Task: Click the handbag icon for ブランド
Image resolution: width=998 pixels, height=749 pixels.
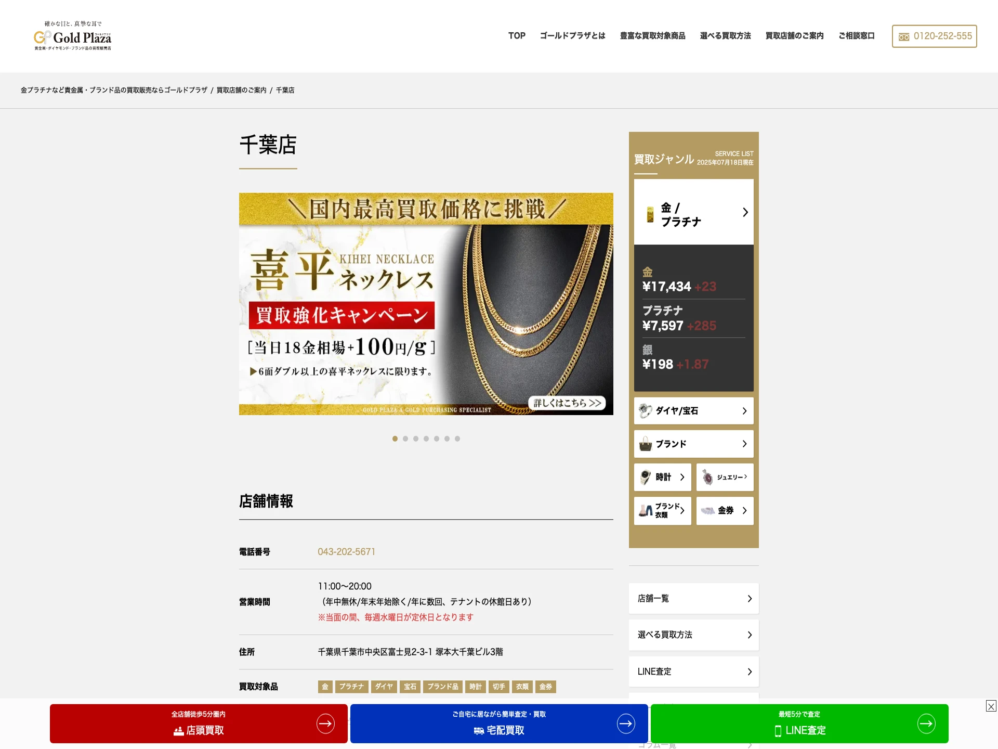Action: click(645, 444)
